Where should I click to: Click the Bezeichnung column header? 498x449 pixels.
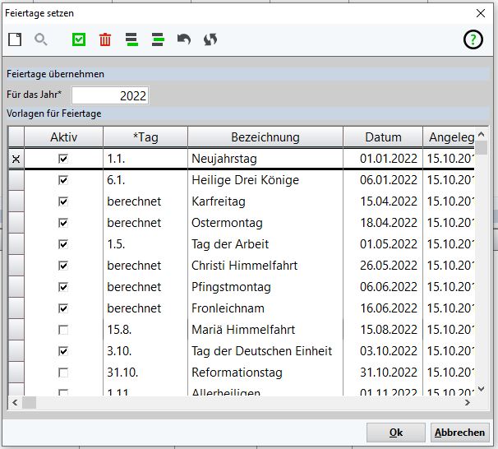point(265,137)
